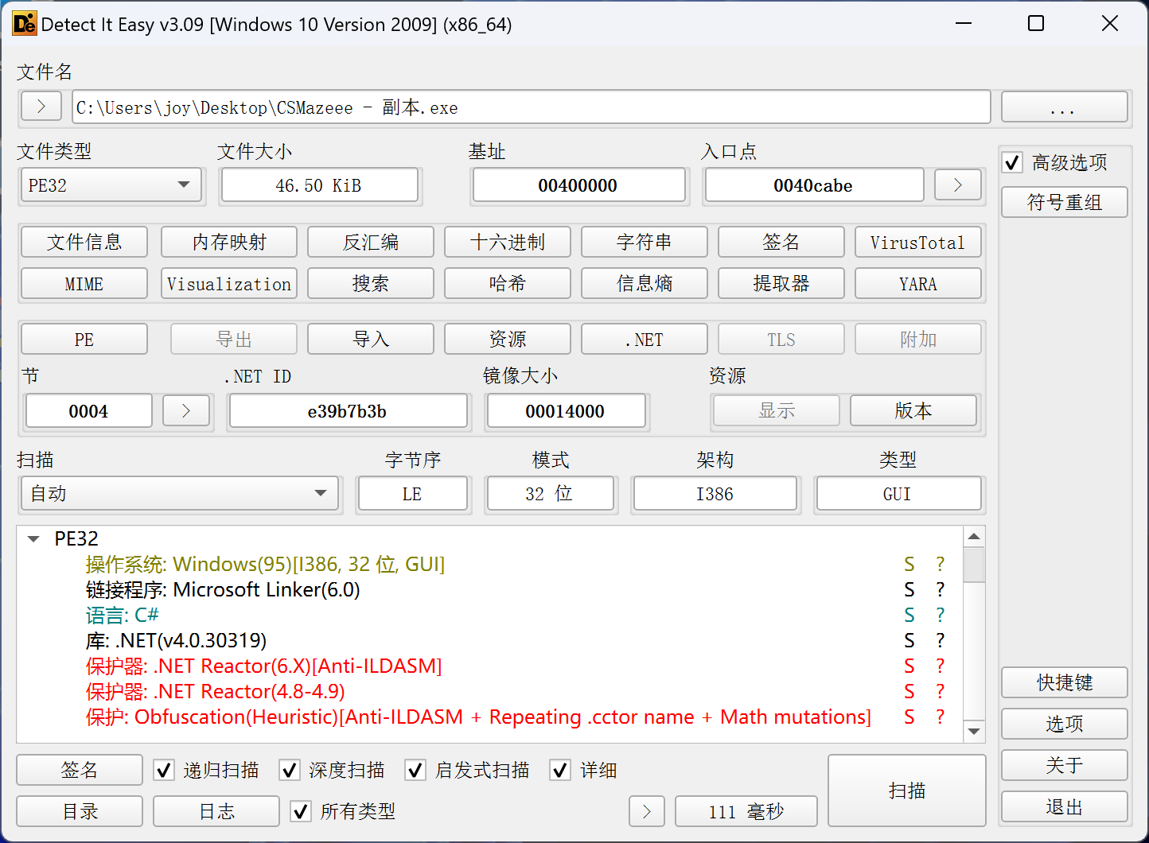Open the 扫描 自动 mode dropdown
Viewport: 1149px width, 843px height.
point(180,494)
